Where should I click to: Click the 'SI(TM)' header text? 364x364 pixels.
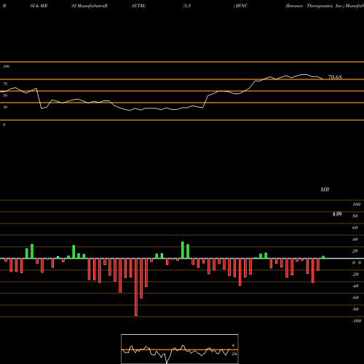coord(138,6)
